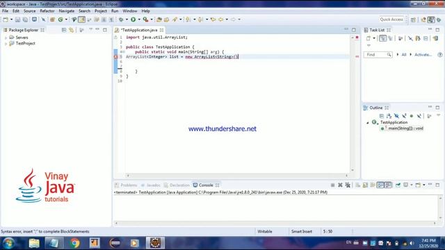Click the New Java Class green icon
Screen dimensions: 445x250
60,19
